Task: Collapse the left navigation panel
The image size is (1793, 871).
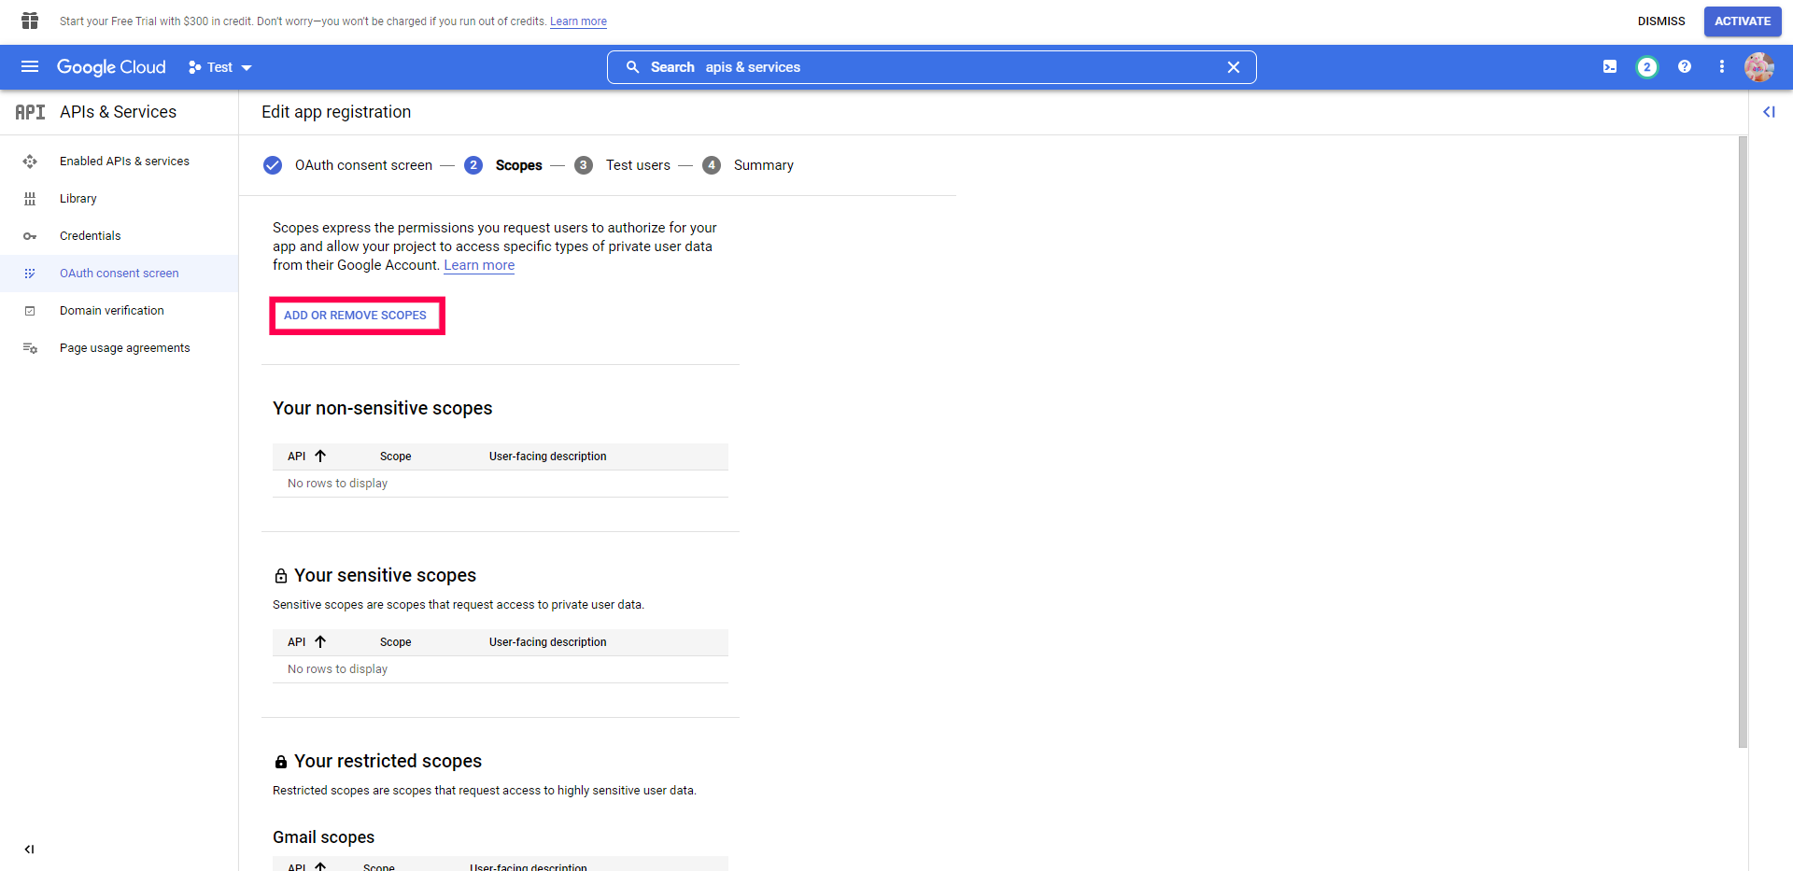Action: 29,850
